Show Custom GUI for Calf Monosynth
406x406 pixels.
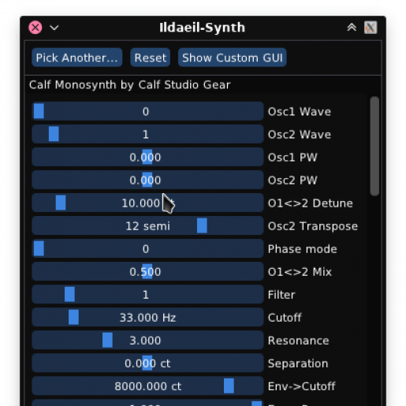pyautogui.click(x=233, y=58)
